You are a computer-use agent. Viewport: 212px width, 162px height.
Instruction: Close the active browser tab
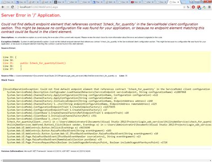(178, 2)
